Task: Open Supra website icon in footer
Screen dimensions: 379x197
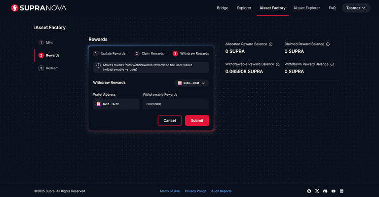Action: click(x=309, y=191)
